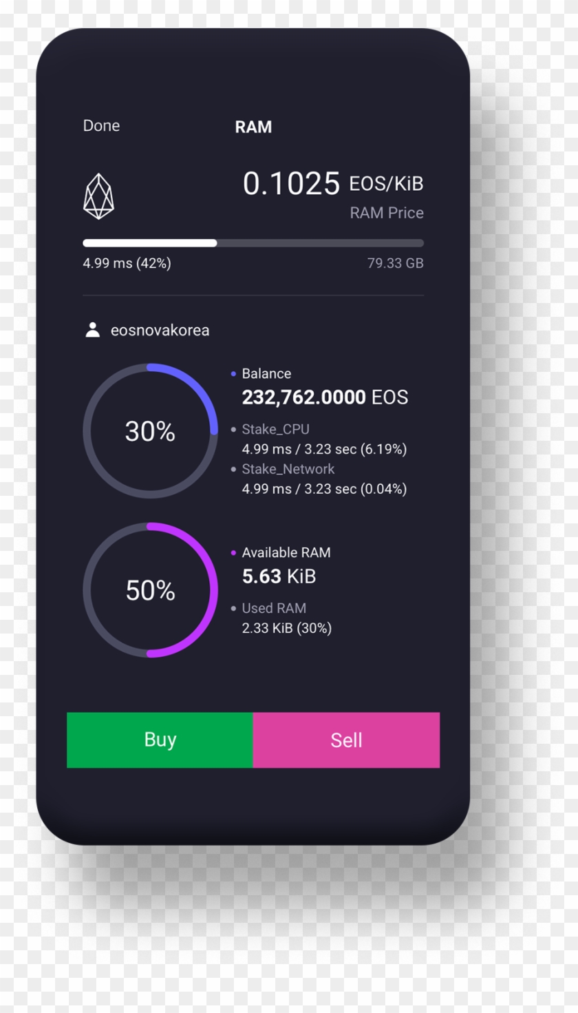
Task: Click the 5.63 KiB available RAM value
Action: click(x=279, y=576)
